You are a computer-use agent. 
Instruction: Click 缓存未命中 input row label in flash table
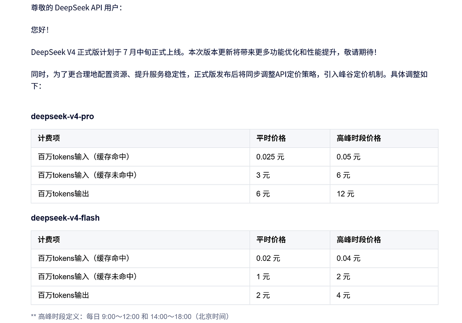pyautogui.click(x=87, y=277)
